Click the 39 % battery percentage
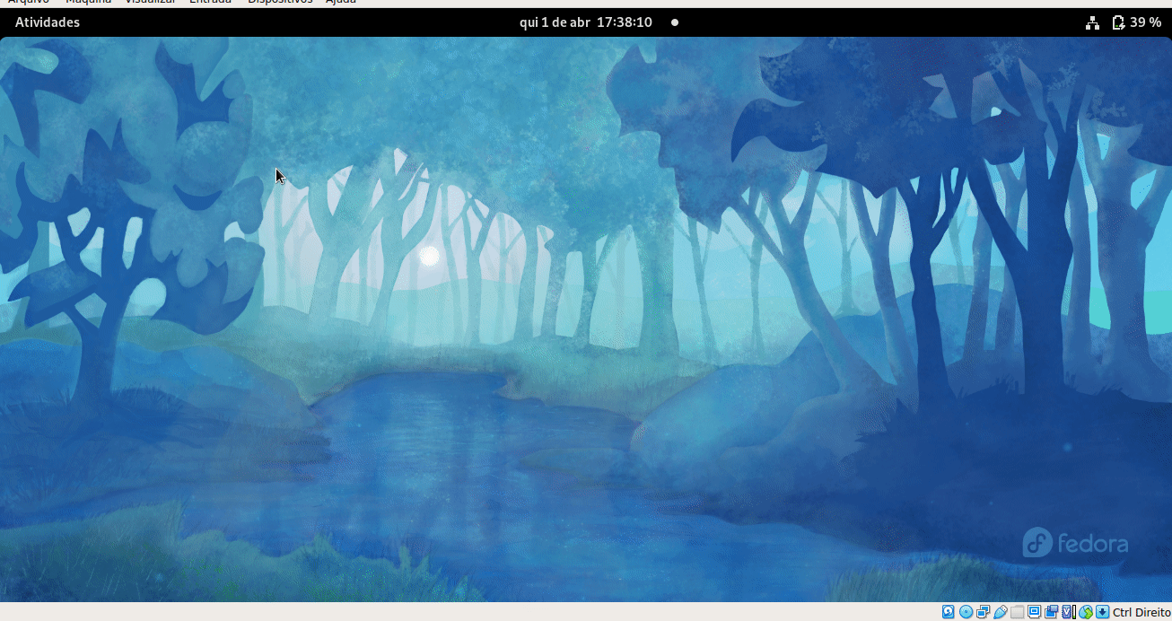Image resolution: width=1172 pixels, height=621 pixels. (x=1146, y=22)
